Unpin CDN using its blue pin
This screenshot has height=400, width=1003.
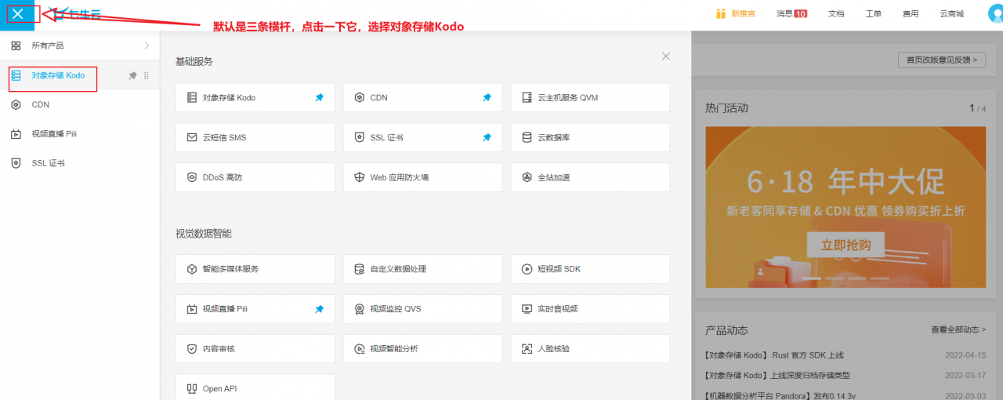tap(487, 98)
